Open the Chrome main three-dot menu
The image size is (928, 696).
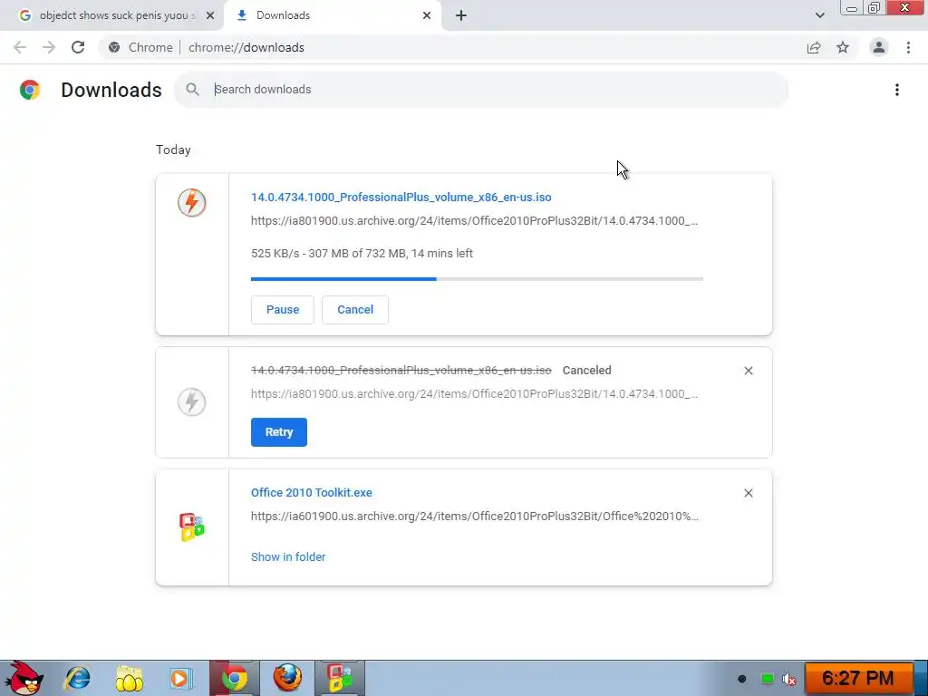click(908, 47)
